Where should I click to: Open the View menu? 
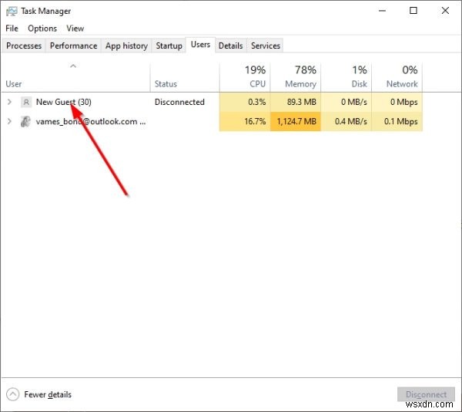(75, 29)
